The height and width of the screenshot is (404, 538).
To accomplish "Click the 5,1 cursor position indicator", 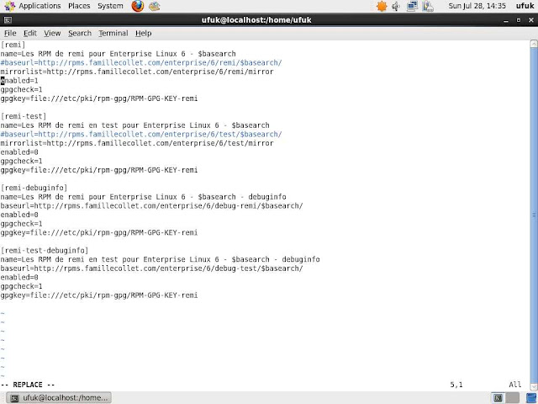I will (456, 385).
